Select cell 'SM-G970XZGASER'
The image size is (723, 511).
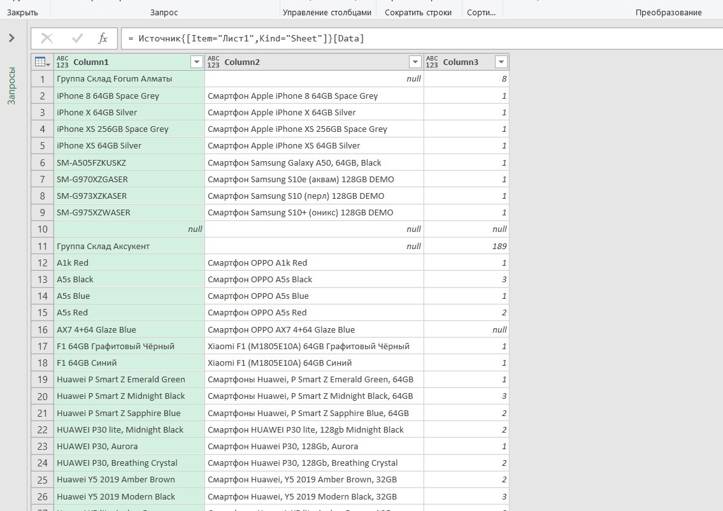(x=129, y=180)
